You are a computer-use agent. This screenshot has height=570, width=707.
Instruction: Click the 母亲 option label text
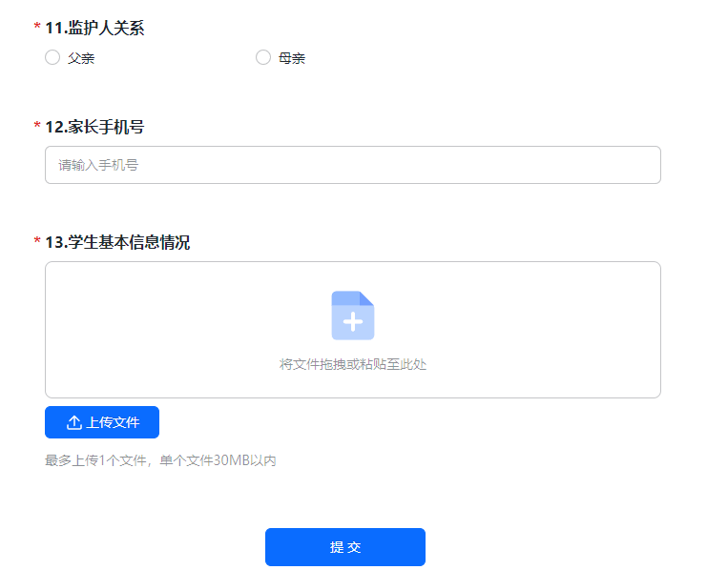click(x=292, y=59)
